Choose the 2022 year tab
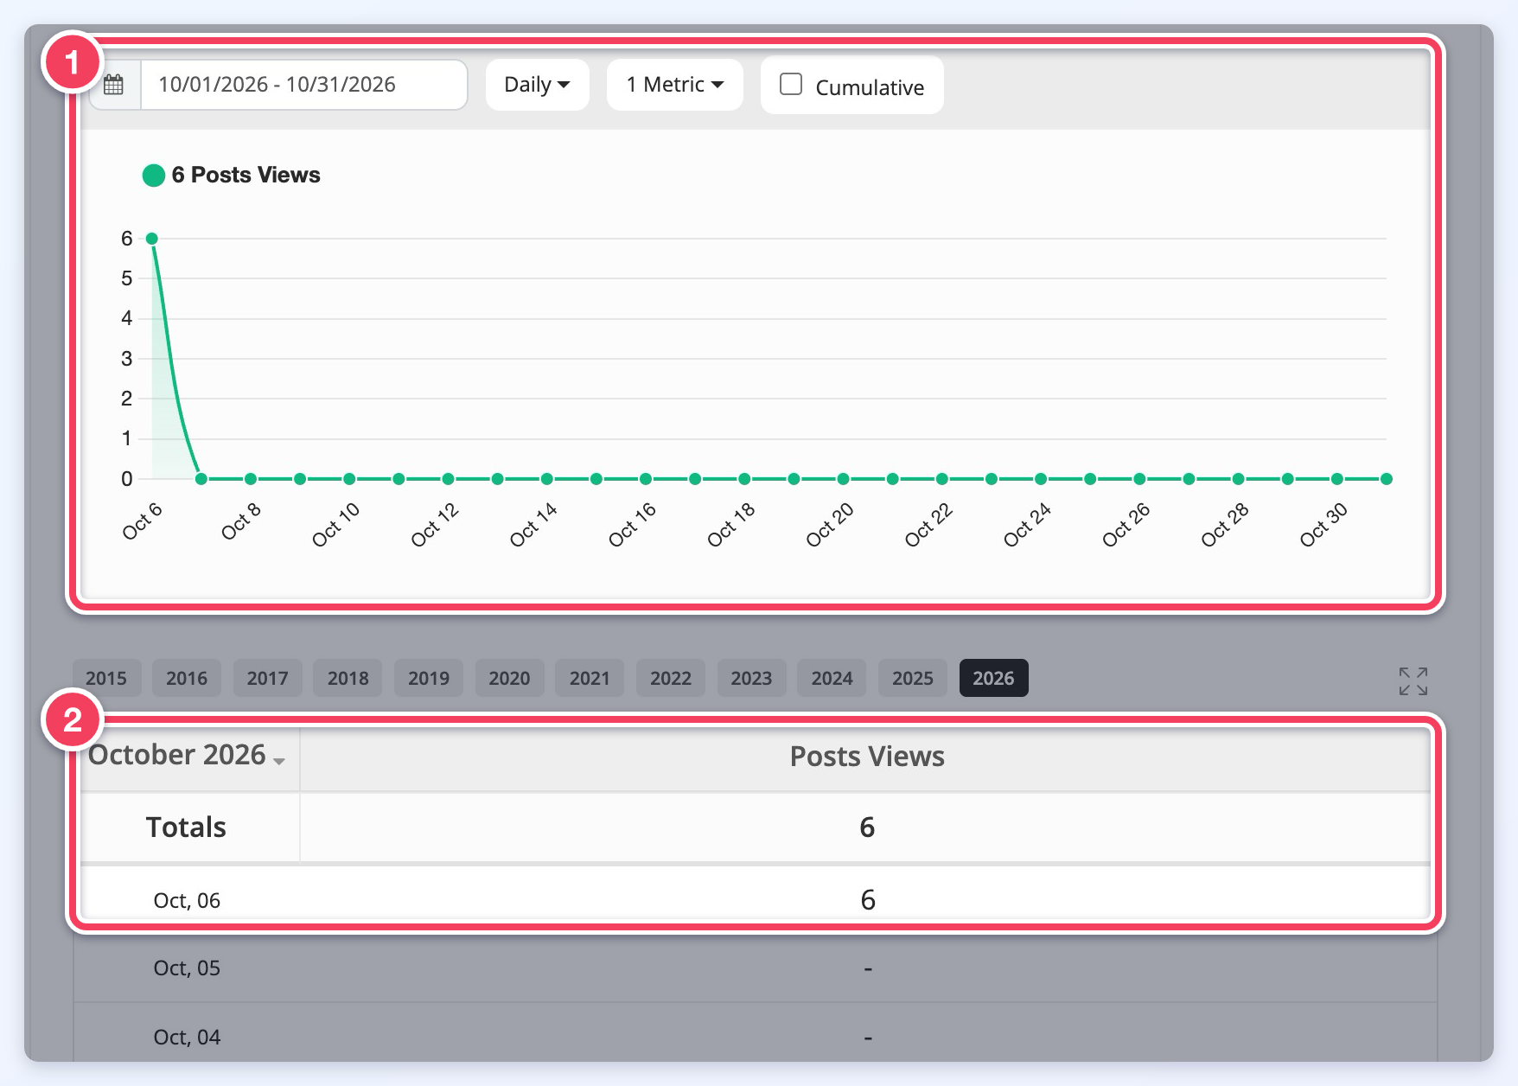The width and height of the screenshot is (1518, 1086). click(x=671, y=678)
